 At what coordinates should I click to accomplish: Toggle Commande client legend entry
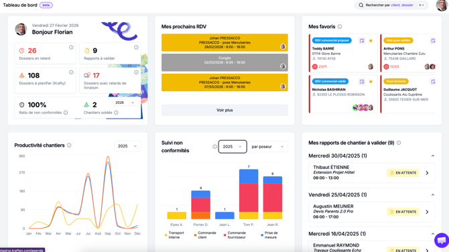[205, 235]
